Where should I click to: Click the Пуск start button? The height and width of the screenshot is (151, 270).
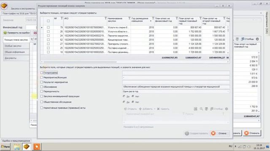[x=5, y=147]
